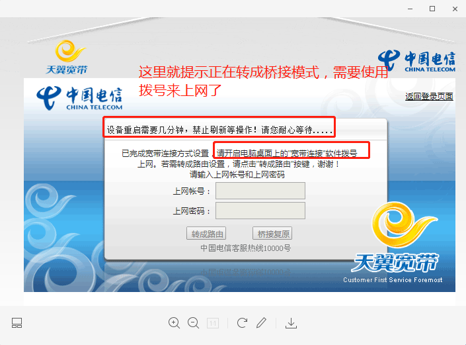Click the 转成路由 button
Image resolution: width=466 pixels, height=345 pixels.
206,234
